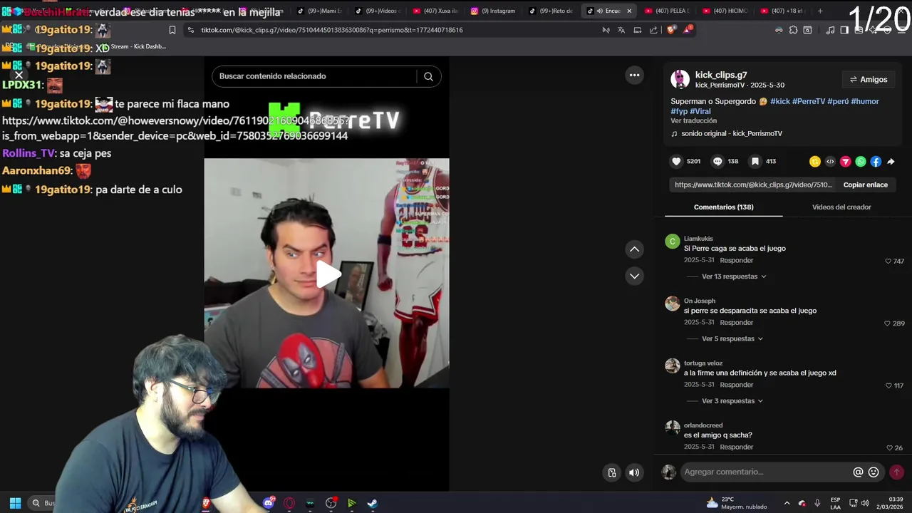Show hidden tray icons chevron

tap(787, 503)
